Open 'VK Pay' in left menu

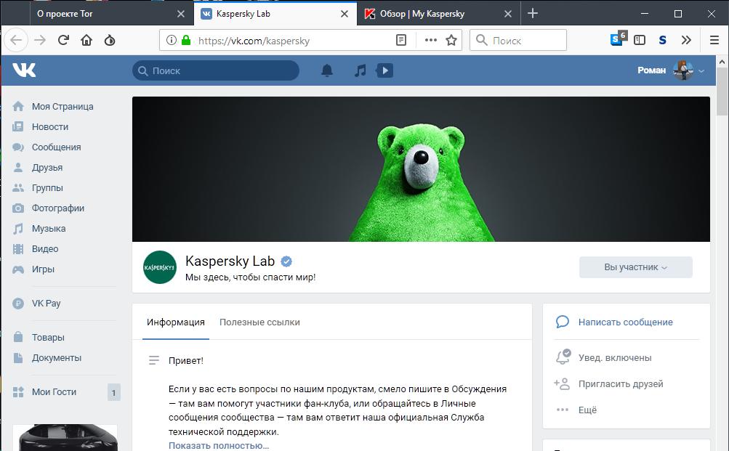[x=46, y=304]
